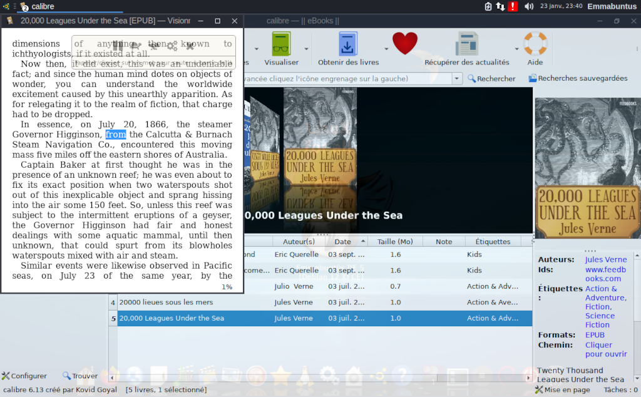
Task: Click the slower speech turtle icon
Action: (135, 45)
